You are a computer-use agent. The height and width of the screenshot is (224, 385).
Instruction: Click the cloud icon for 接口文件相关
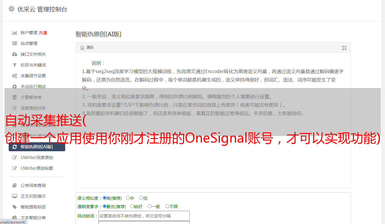coord(14,54)
